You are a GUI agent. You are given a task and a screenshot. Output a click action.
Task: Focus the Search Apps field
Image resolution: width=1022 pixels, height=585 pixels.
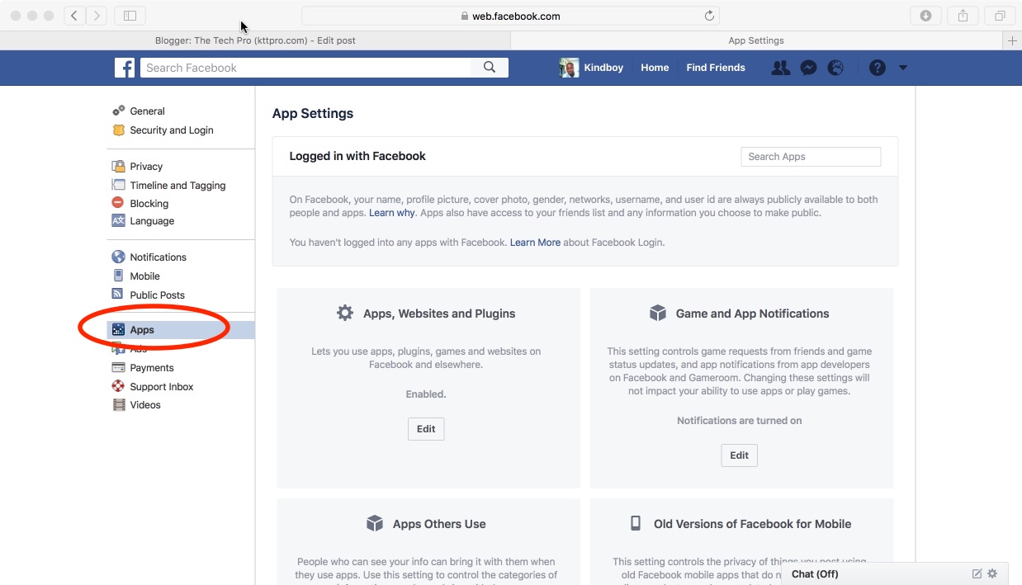point(811,157)
